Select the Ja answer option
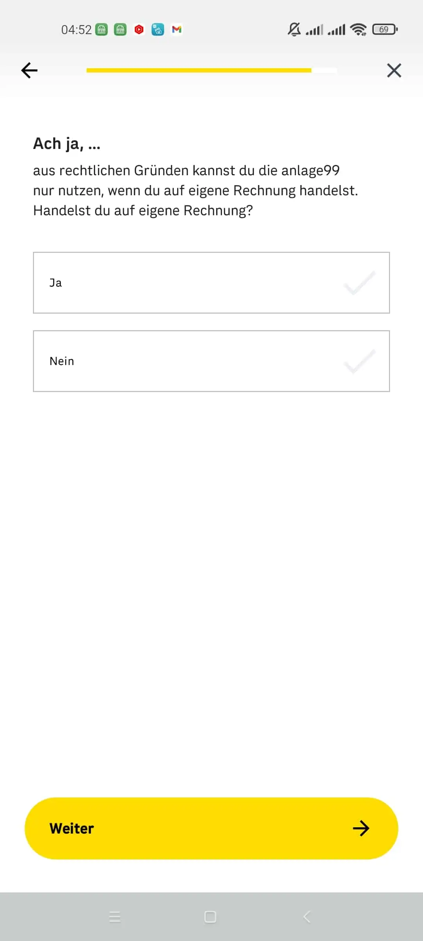 click(x=211, y=283)
